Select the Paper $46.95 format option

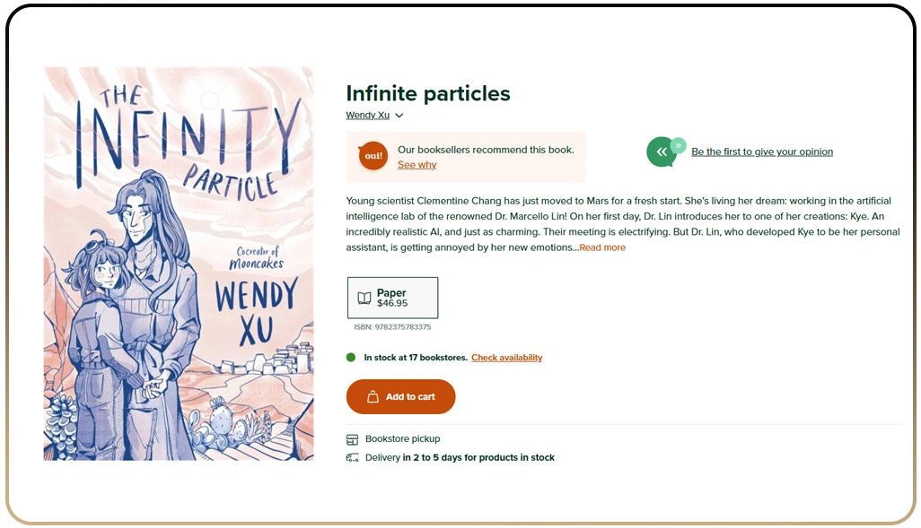point(392,298)
